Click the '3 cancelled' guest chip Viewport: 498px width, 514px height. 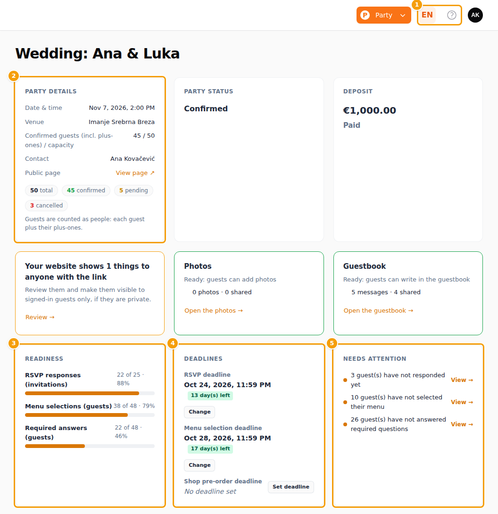click(46, 206)
